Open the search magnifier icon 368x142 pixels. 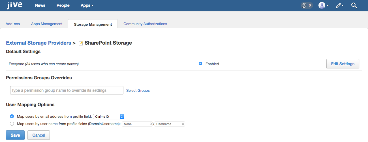(354, 5)
